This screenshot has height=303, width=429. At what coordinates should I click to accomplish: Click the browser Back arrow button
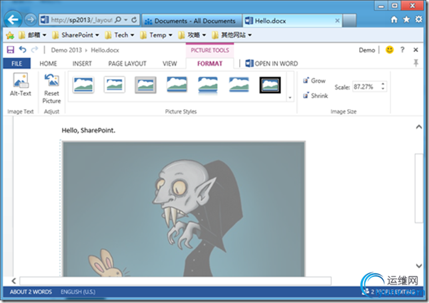pos(13,19)
